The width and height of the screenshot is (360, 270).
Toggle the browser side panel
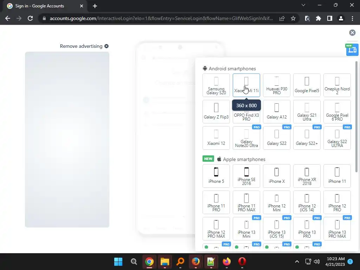coord(329,18)
